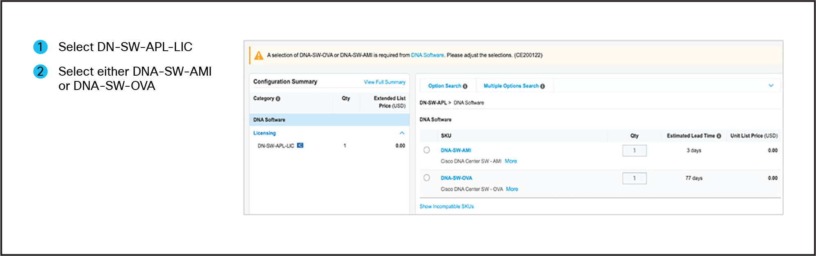Image resolution: width=816 pixels, height=256 pixels.
Task: Click the 77 days lead time cell
Action: [694, 178]
